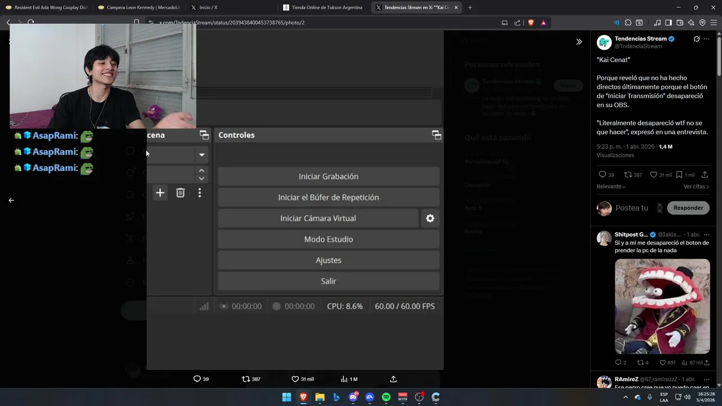Bookmark the tweet showing 1 mil bookmarks
The height and width of the screenshot is (406, 722).
coord(685,175)
